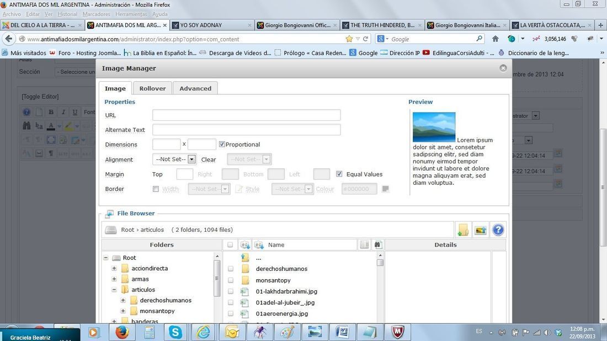This screenshot has height=341, width=607.
Task: Switch to the YO SOY ADONAY browser tab
Action: click(212, 25)
